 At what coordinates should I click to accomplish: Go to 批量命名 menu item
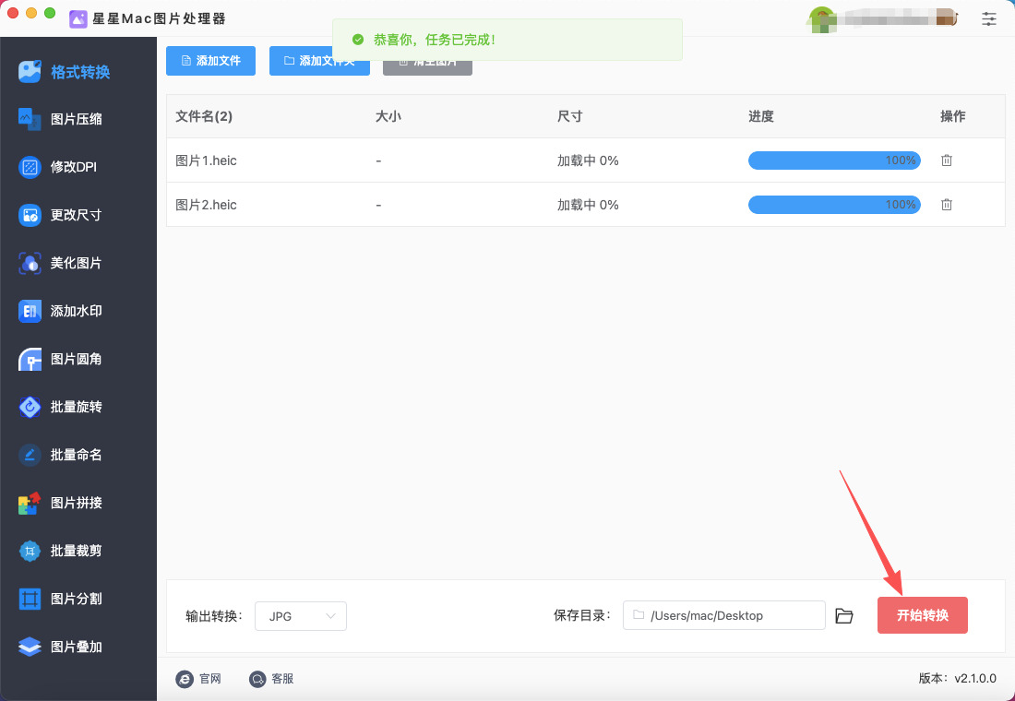[77, 455]
